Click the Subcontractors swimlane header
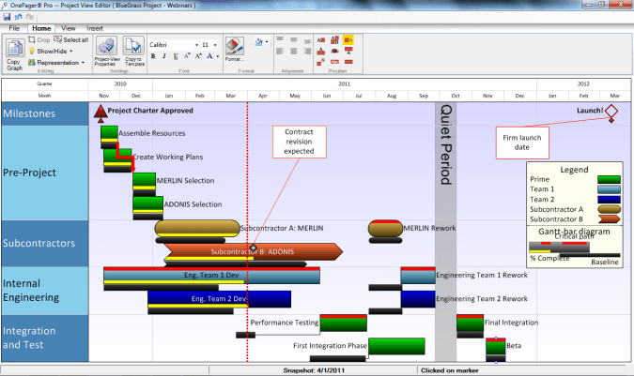This screenshot has height=376, width=634. [45, 243]
